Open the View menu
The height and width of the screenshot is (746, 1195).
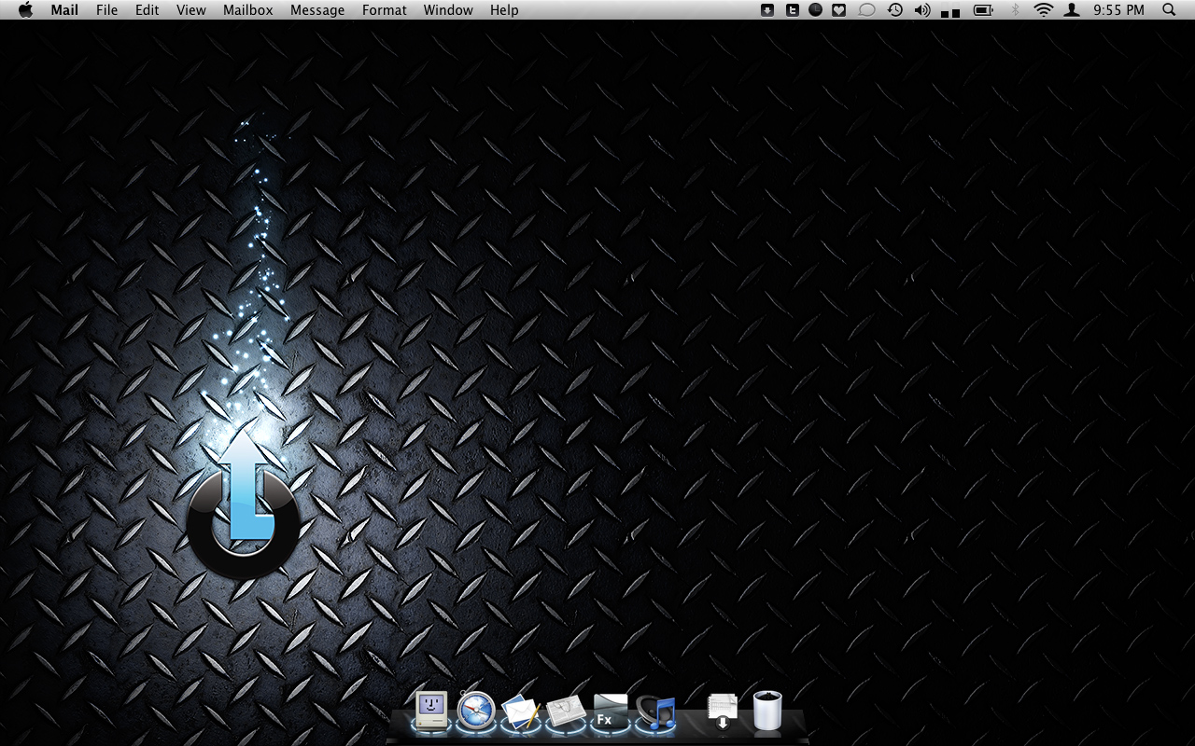[x=191, y=10]
